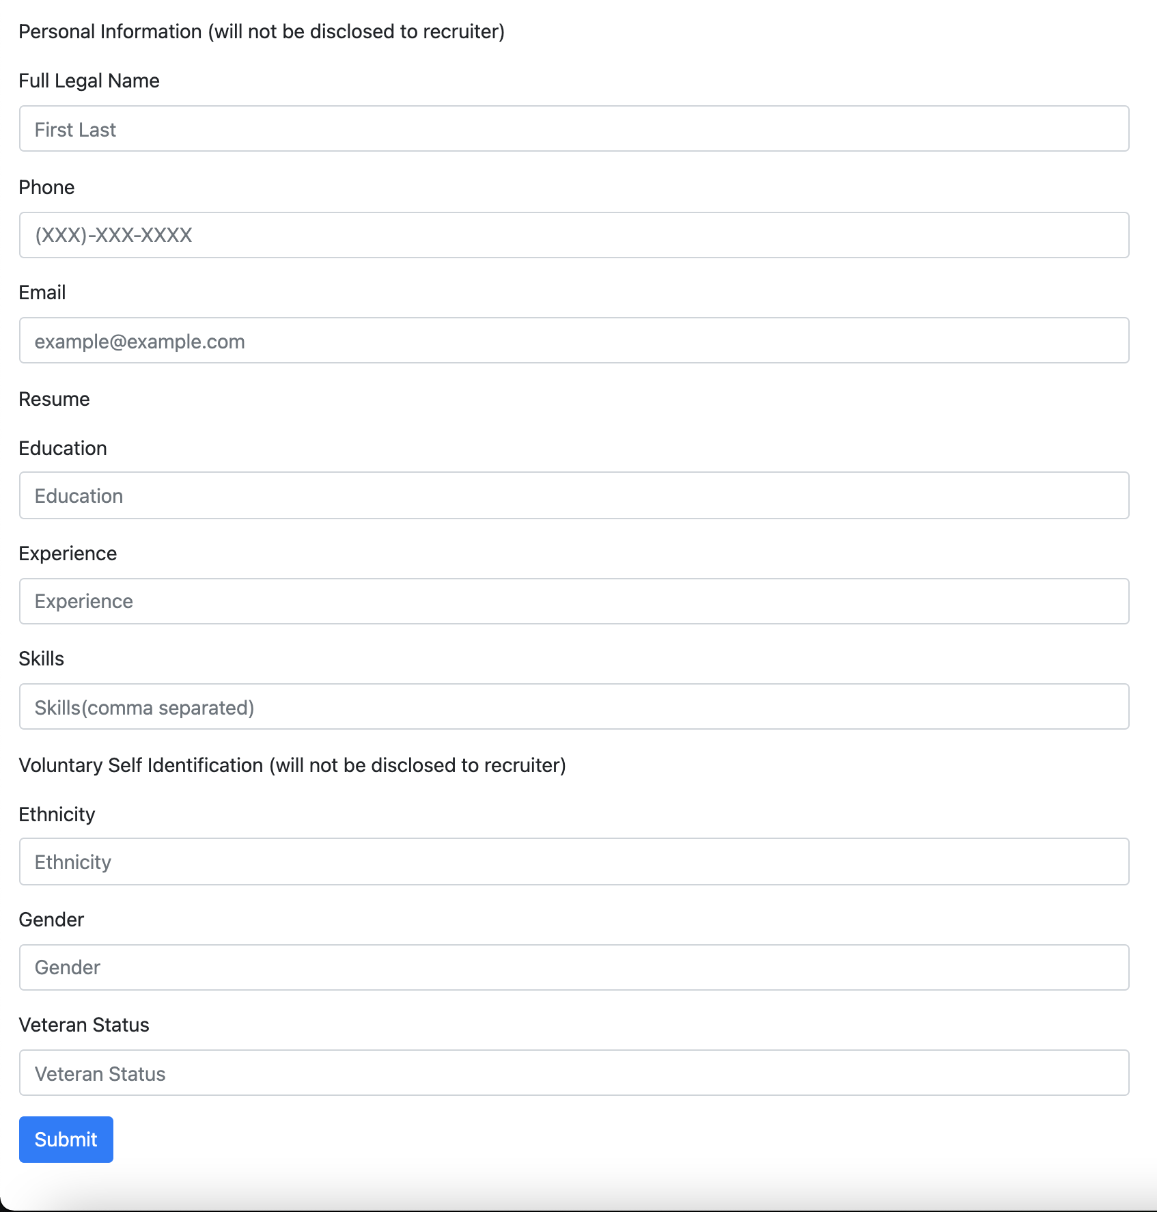This screenshot has width=1157, height=1212.
Task: Click the Veteran Status label
Action: 83,1025
